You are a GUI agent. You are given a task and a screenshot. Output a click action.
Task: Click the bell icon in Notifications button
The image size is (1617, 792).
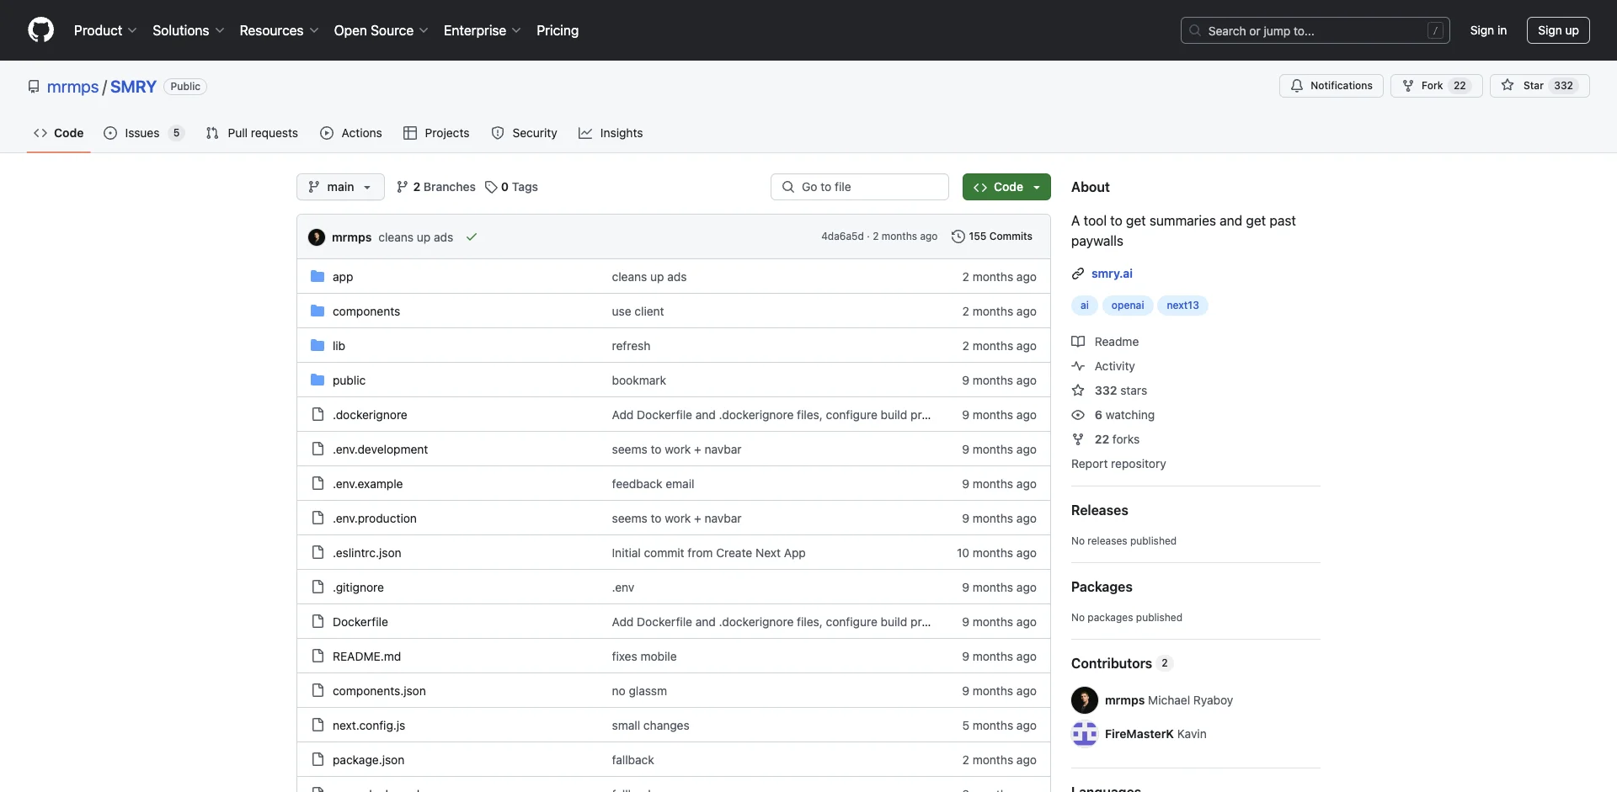(1297, 86)
